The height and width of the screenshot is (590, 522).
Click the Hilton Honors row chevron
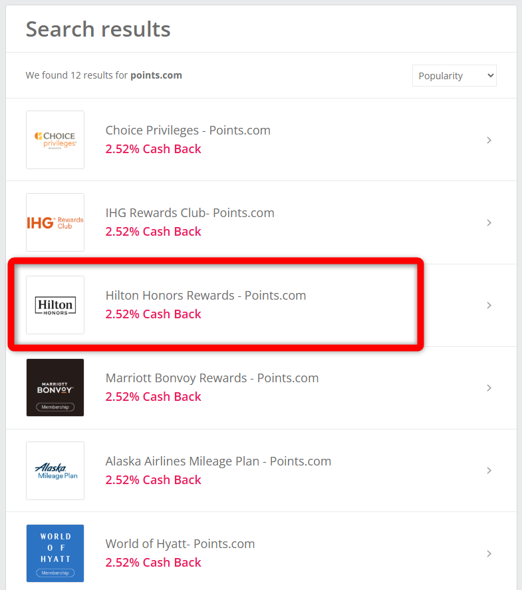coord(489,305)
